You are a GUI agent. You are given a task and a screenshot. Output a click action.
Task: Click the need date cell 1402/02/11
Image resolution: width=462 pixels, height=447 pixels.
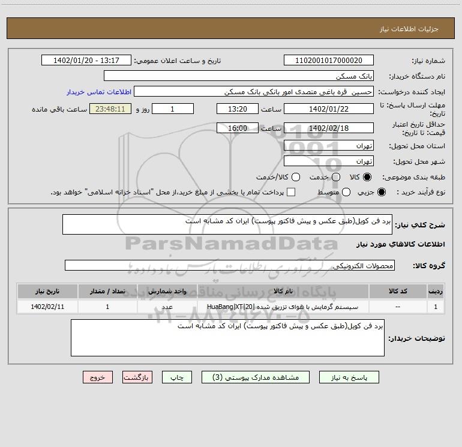[47, 307]
